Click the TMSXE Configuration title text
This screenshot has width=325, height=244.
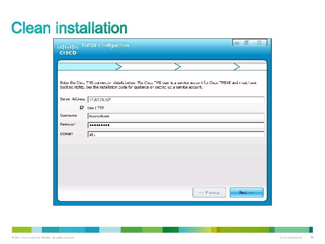(x=105, y=45)
